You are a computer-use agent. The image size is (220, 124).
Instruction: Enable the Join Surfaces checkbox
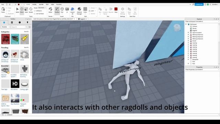pos(35,14)
